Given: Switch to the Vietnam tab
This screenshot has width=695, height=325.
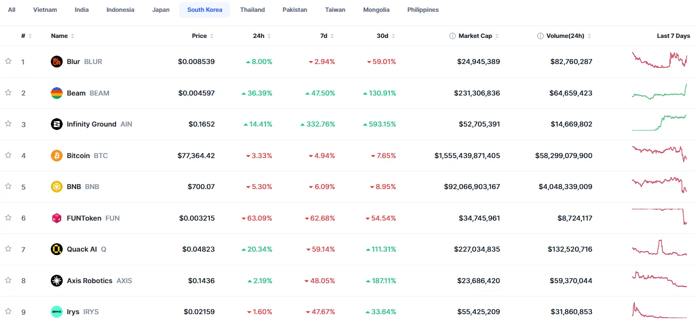Looking at the screenshot, I should pos(45,10).
